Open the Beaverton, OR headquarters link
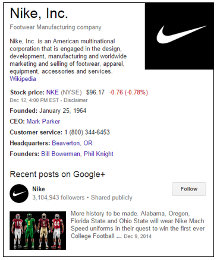This screenshot has height=260, width=217. tap(72, 143)
